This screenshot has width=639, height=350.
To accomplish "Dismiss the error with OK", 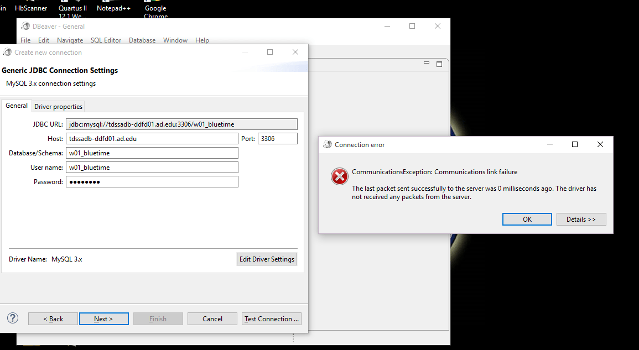I will pos(527,219).
